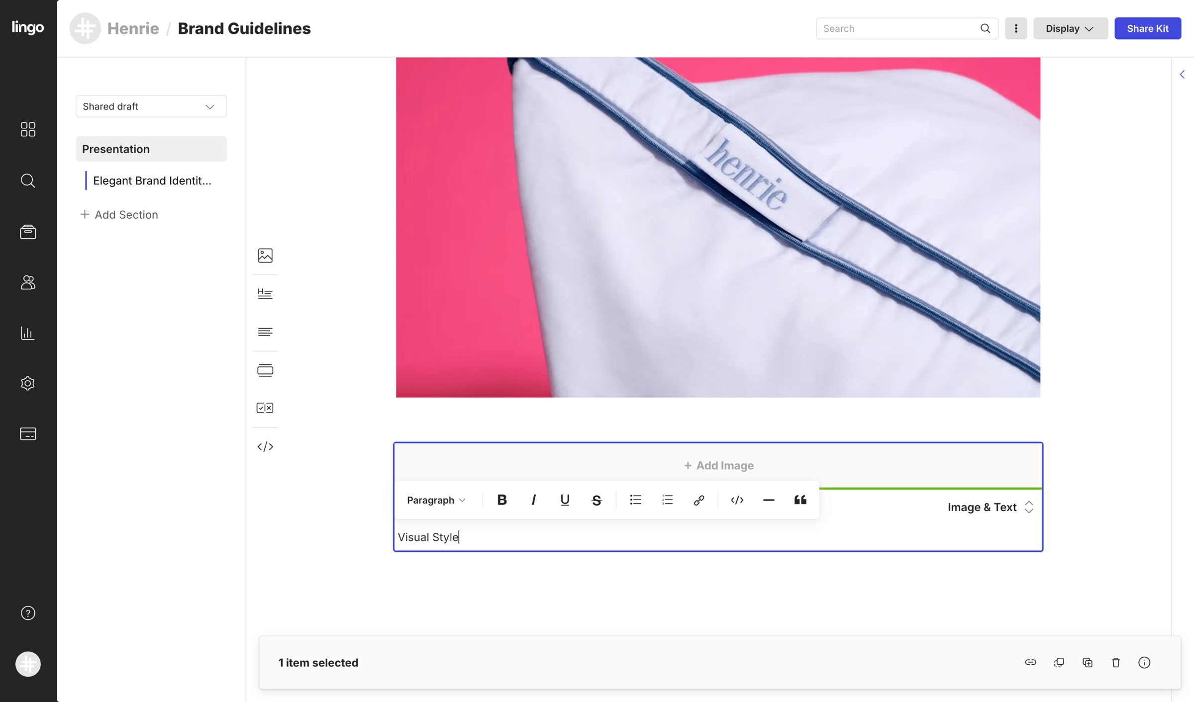
Task: Click the Visual Style text field
Action: pos(718,537)
